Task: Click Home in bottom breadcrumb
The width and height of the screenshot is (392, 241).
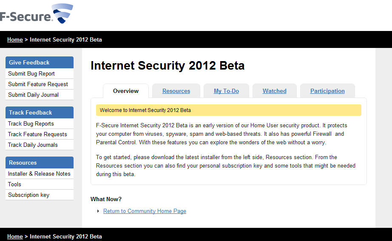Action: tap(15, 236)
